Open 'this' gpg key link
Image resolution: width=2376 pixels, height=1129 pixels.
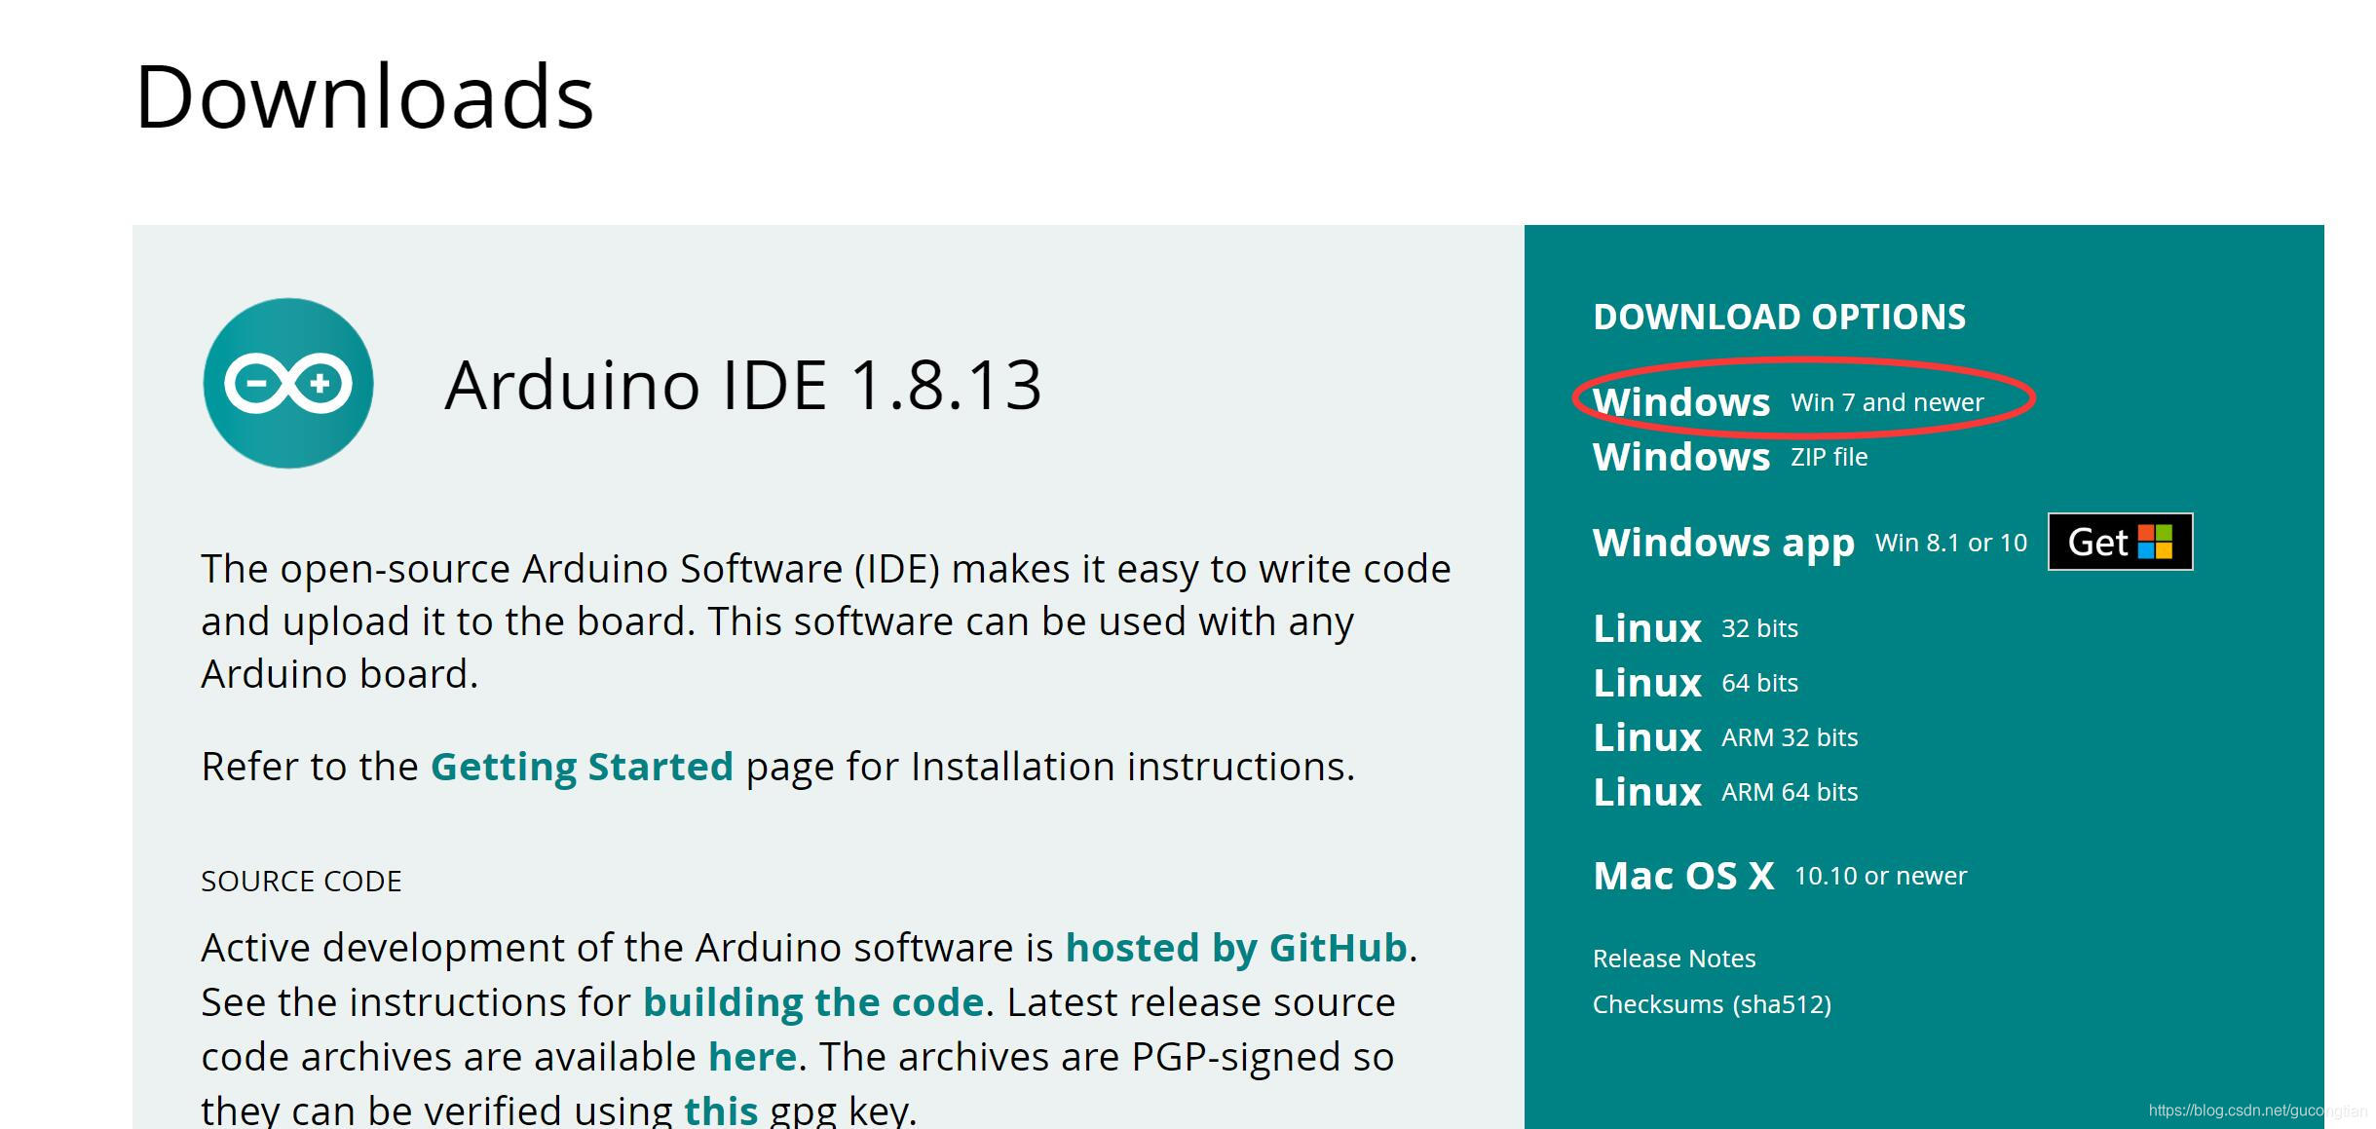tap(721, 1110)
